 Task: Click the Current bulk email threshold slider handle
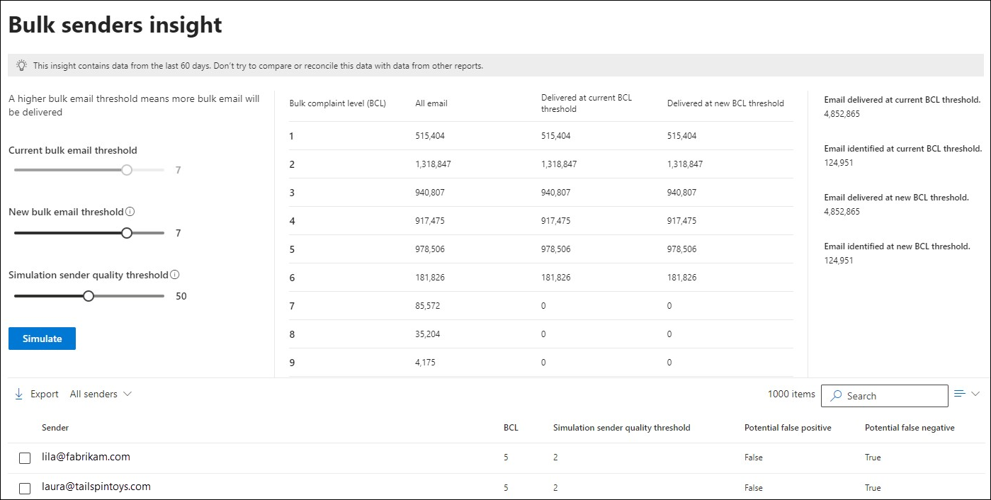(127, 170)
